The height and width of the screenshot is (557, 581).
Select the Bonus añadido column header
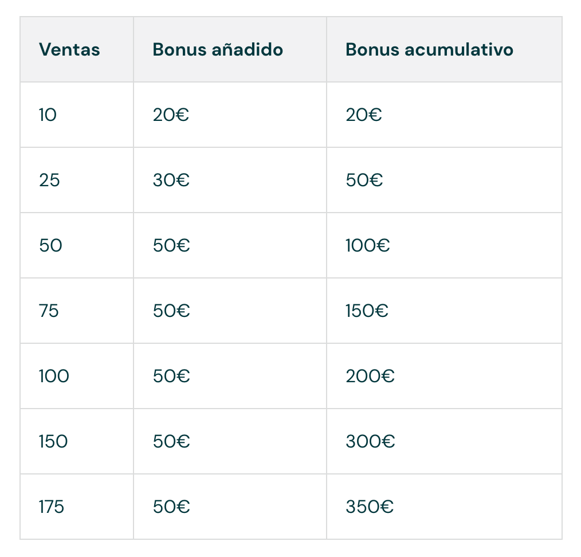point(218,50)
